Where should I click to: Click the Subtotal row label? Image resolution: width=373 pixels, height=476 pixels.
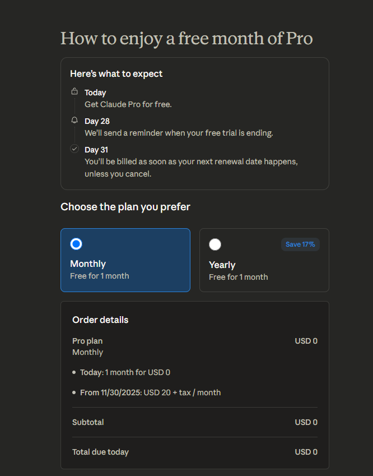coord(88,422)
